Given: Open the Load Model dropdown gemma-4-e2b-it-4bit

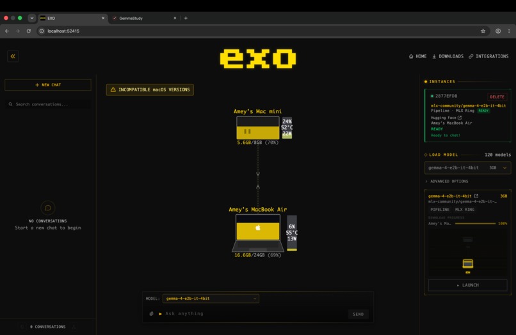Looking at the screenshot, I should (467, 167).
